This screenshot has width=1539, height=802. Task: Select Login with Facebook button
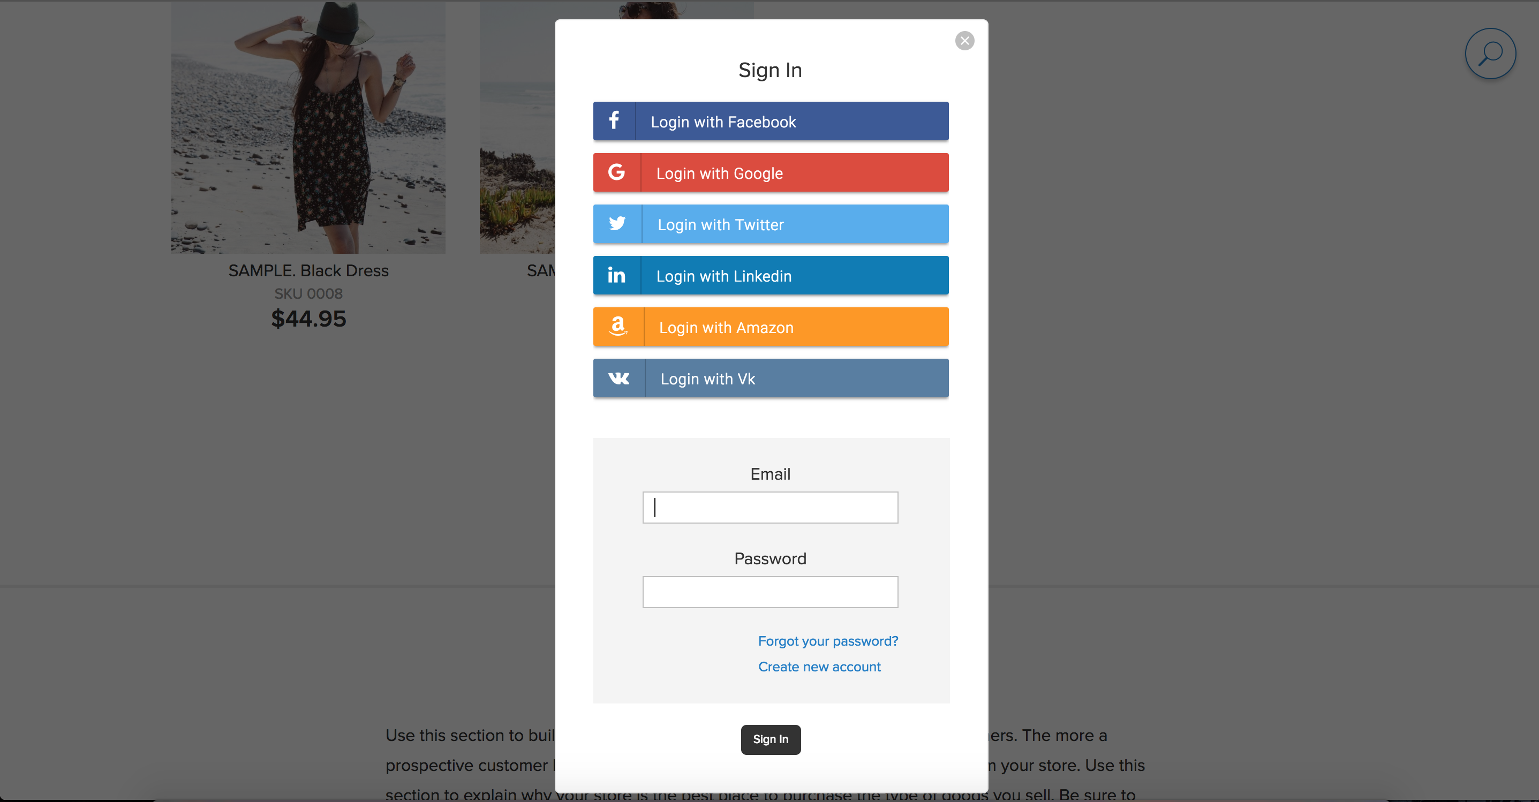click(x=770, y=121)
